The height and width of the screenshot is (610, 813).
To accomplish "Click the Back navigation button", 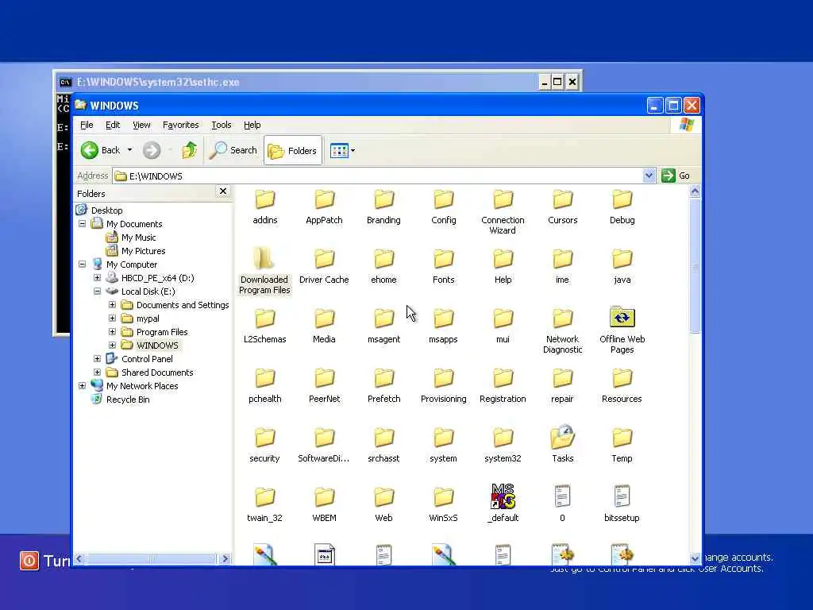I will point(101,150).
